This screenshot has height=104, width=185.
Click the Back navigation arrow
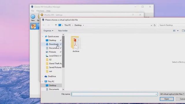point(44,25)
